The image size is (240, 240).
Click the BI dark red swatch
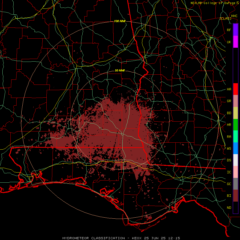point(235,196)
